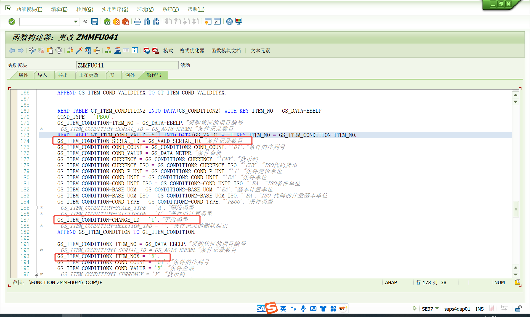Click the 函数模块 name input field
Viewport: 530px width, 317px height.
point(127,65)
